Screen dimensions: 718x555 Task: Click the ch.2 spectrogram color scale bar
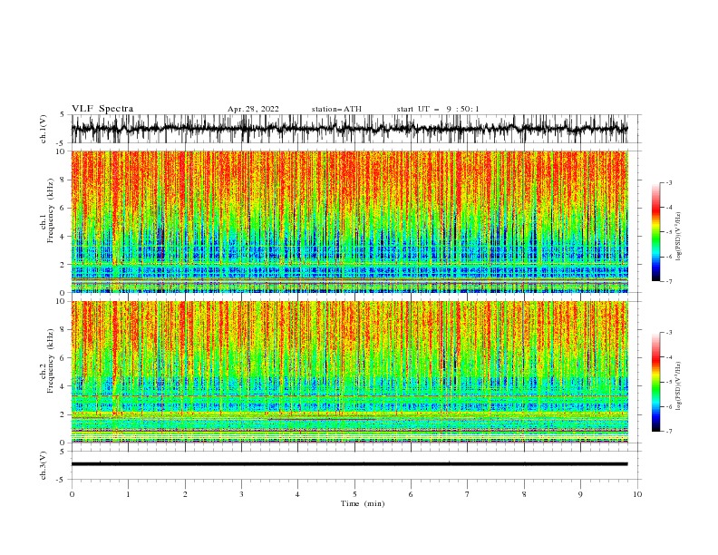pyautogui.click(x=656, y=382)
